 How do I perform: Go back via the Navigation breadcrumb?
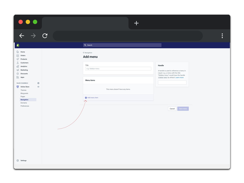87,53
